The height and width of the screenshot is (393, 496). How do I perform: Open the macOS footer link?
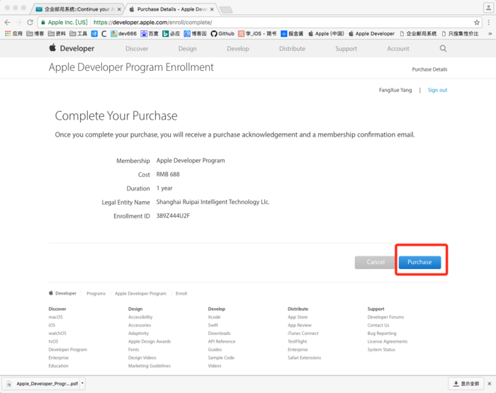coord(55,317)
